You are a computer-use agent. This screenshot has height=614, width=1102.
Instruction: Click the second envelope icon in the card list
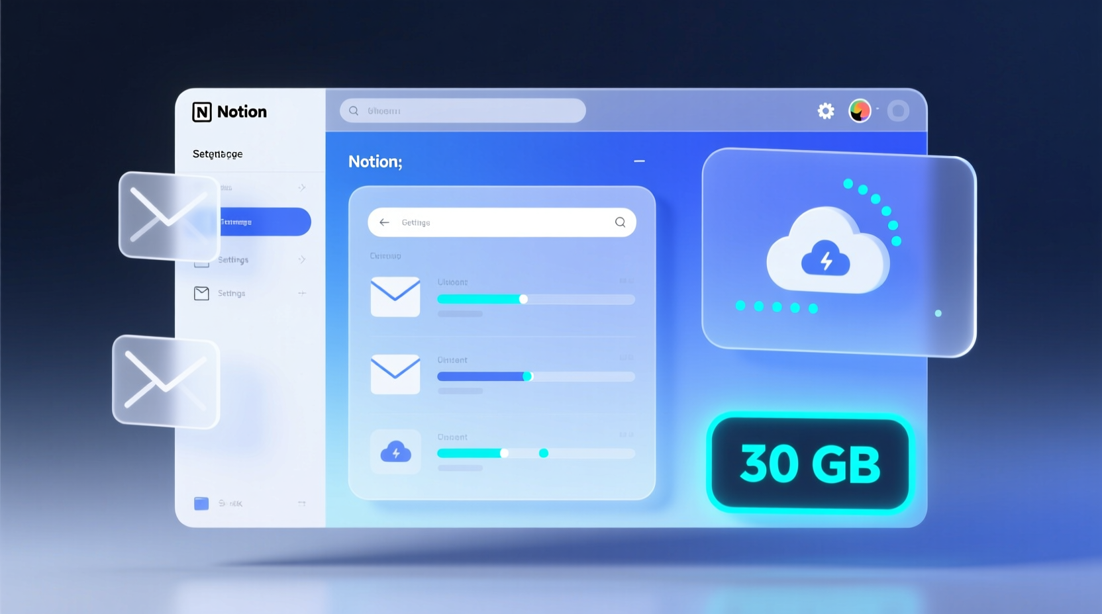(395, 374)
